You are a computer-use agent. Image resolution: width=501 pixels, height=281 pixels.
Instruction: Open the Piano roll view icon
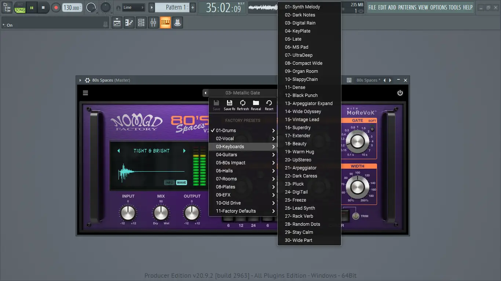[129, 23]
